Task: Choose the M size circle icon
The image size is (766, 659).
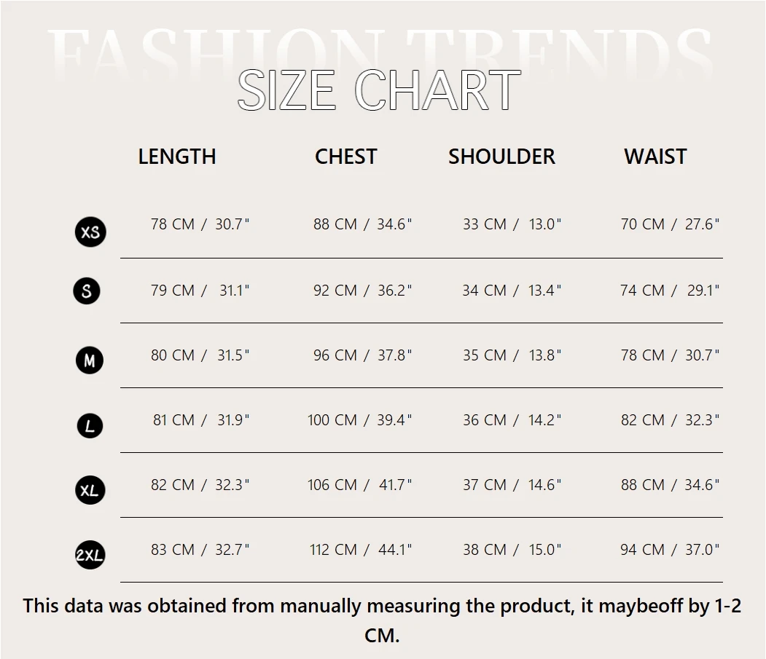Action: point(90,360)
